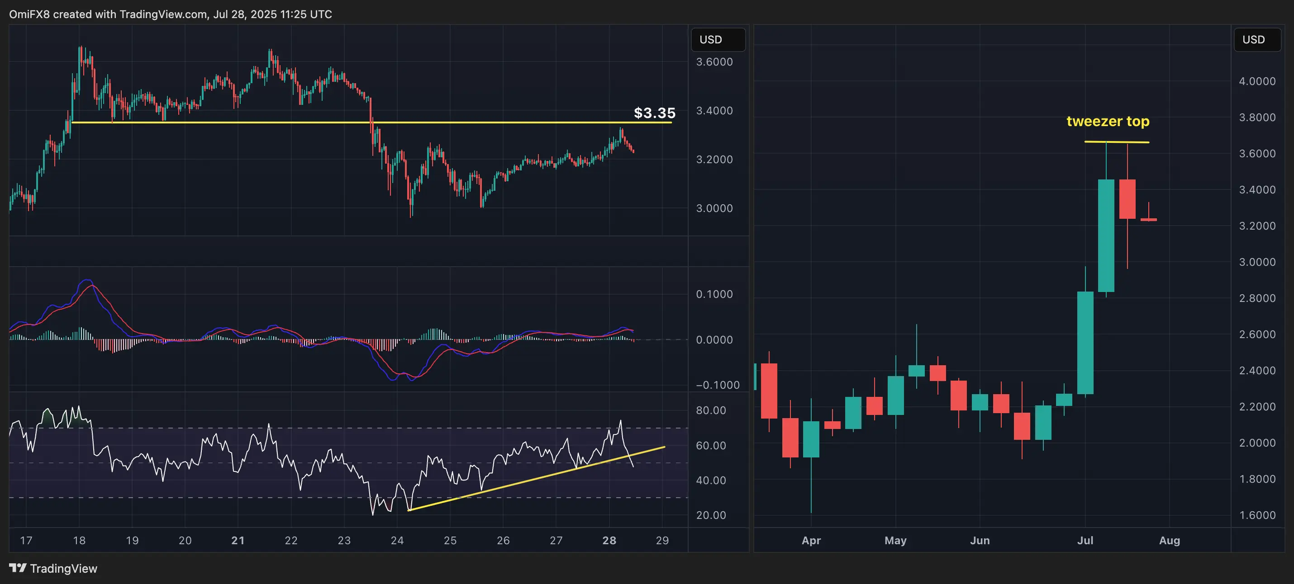Click the $3.35 price label text

654,113
